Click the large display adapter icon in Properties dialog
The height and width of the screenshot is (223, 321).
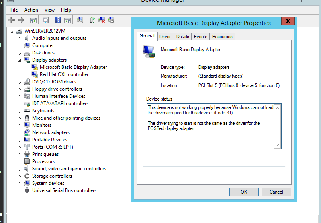149,52
